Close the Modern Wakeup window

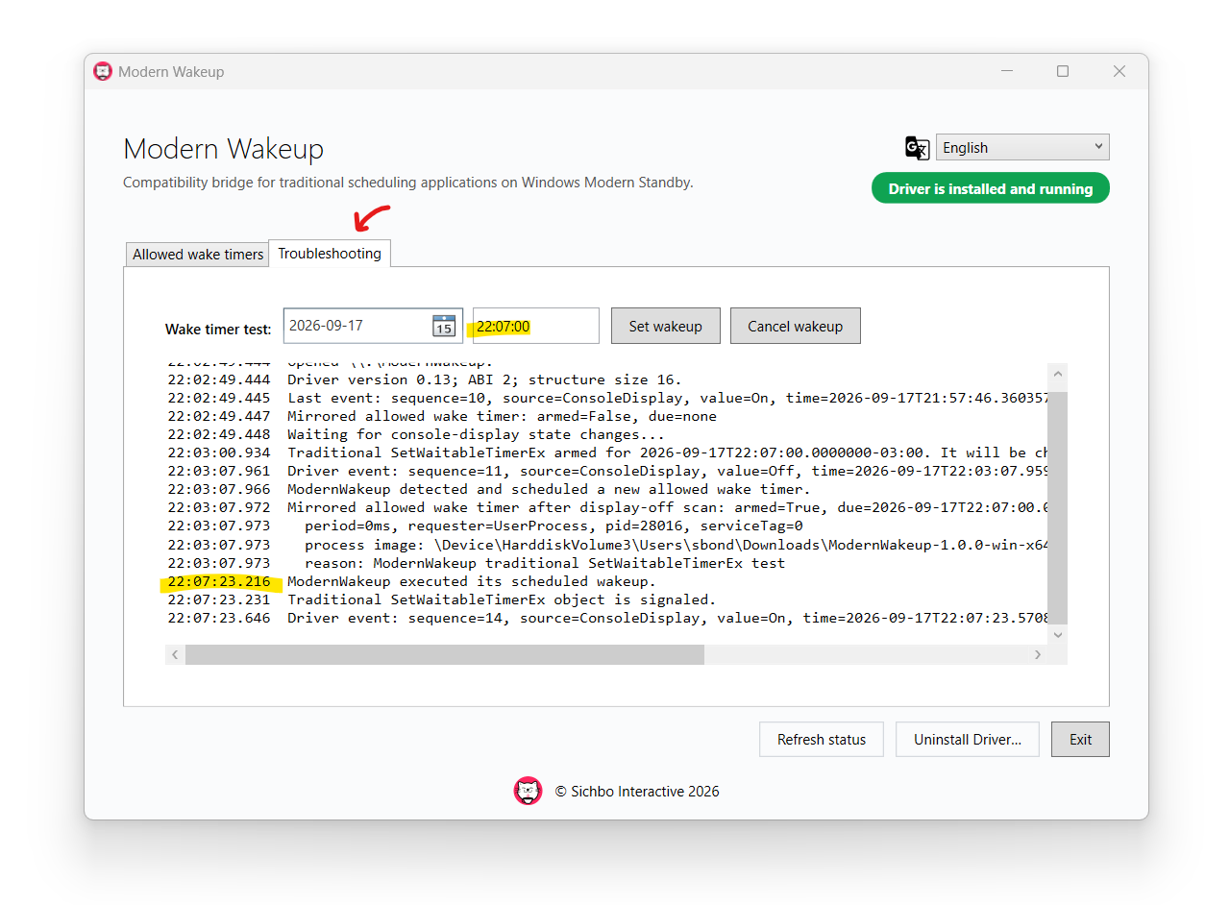click(1119, 71)
